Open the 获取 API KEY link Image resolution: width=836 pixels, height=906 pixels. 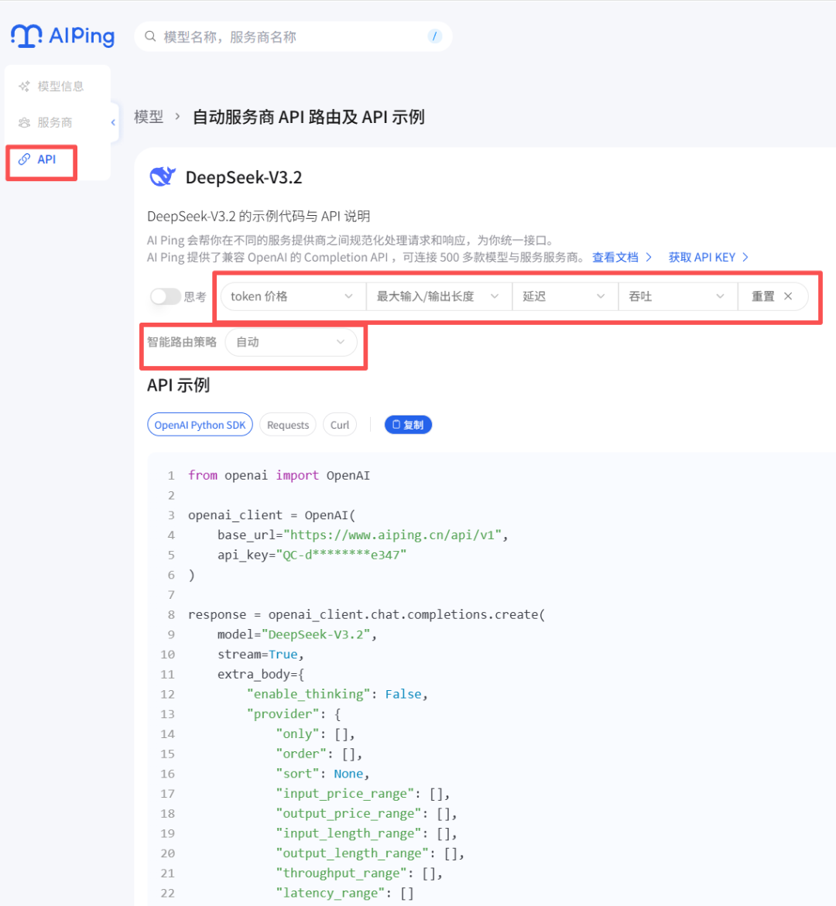702,257
